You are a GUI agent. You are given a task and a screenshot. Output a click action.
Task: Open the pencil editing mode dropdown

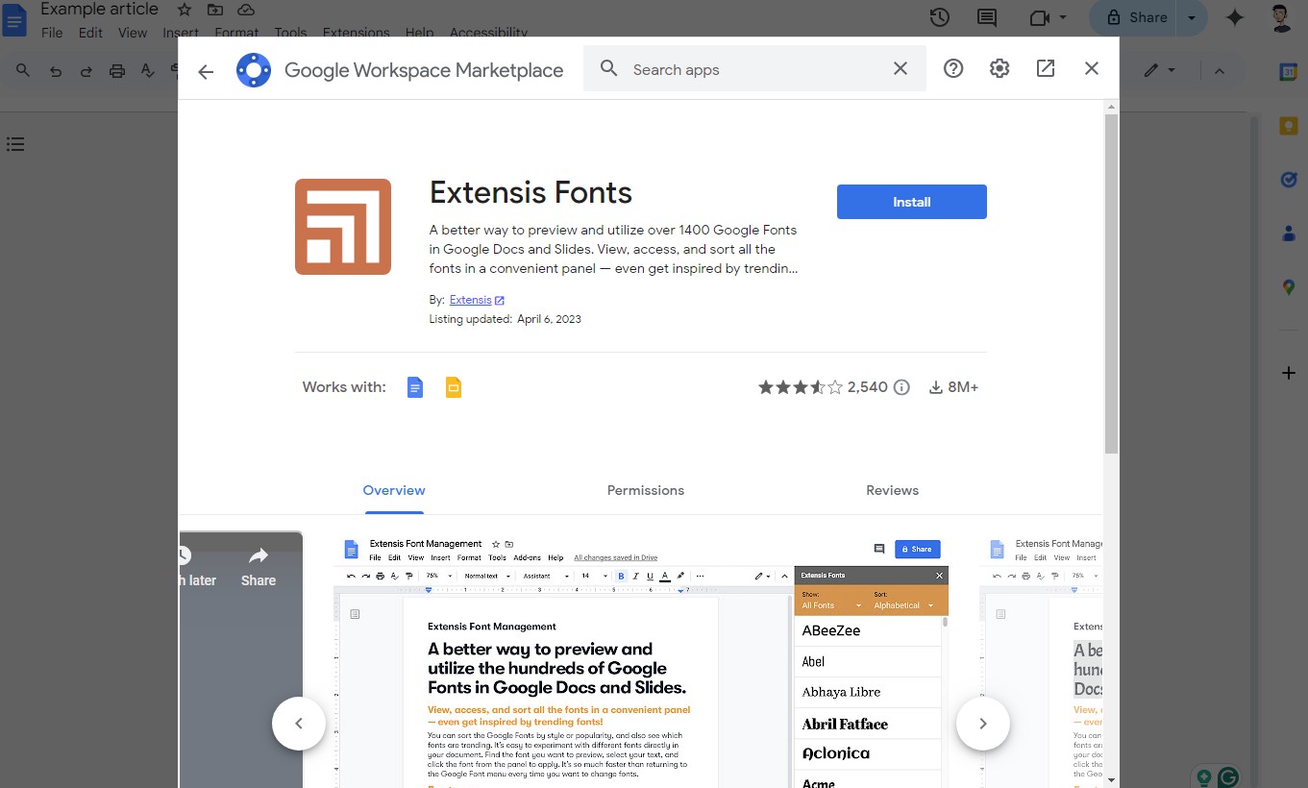1160,70
